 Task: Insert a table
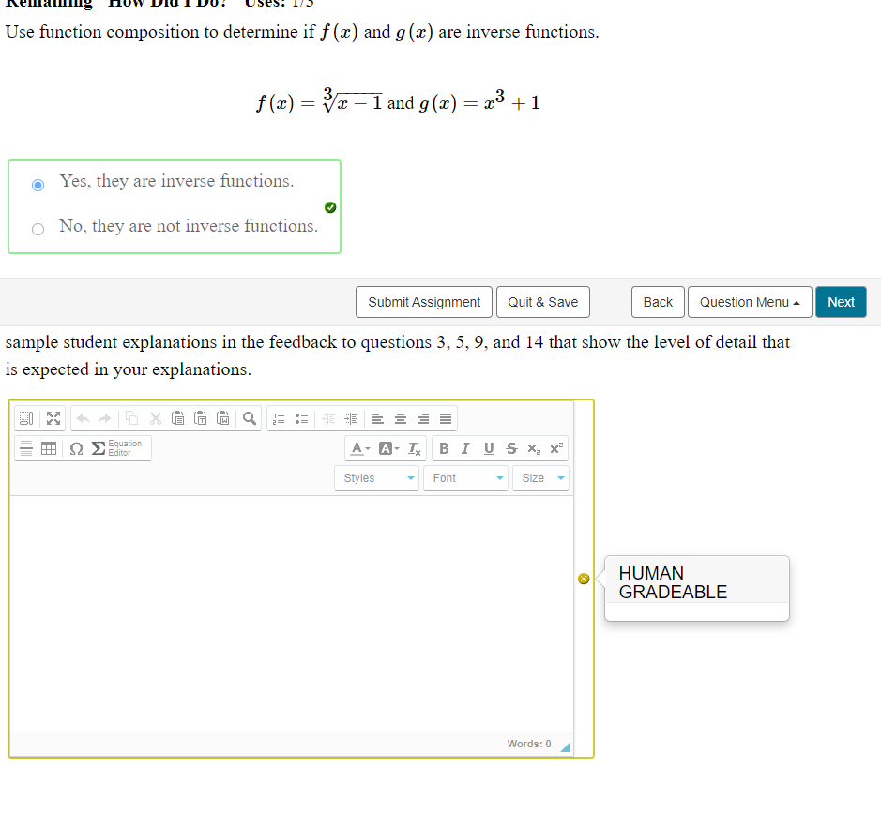[x=49, y=448]
